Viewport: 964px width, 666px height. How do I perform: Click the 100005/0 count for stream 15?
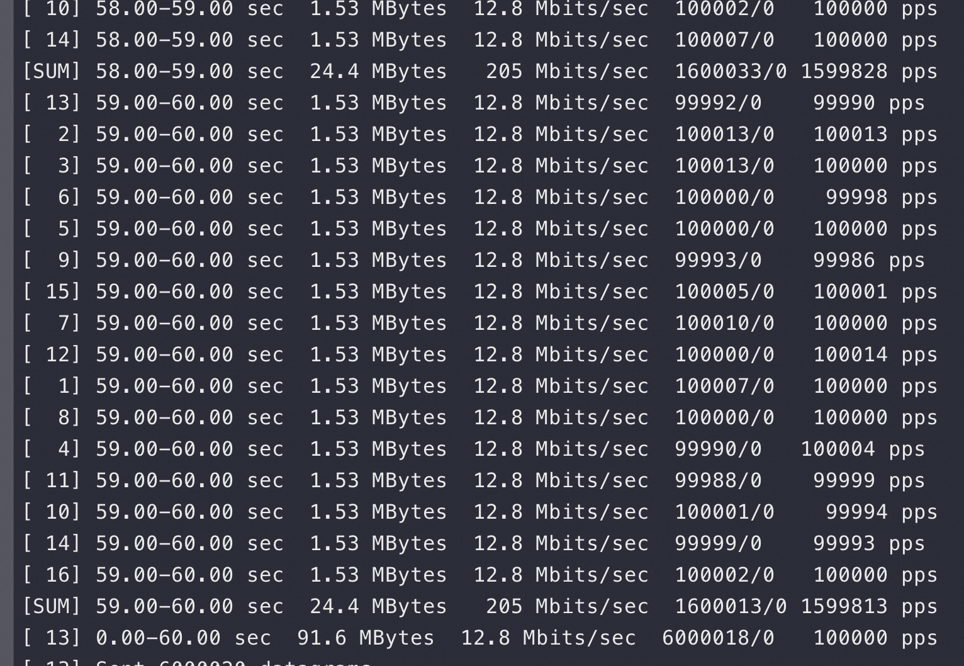(x=724, y=291)
